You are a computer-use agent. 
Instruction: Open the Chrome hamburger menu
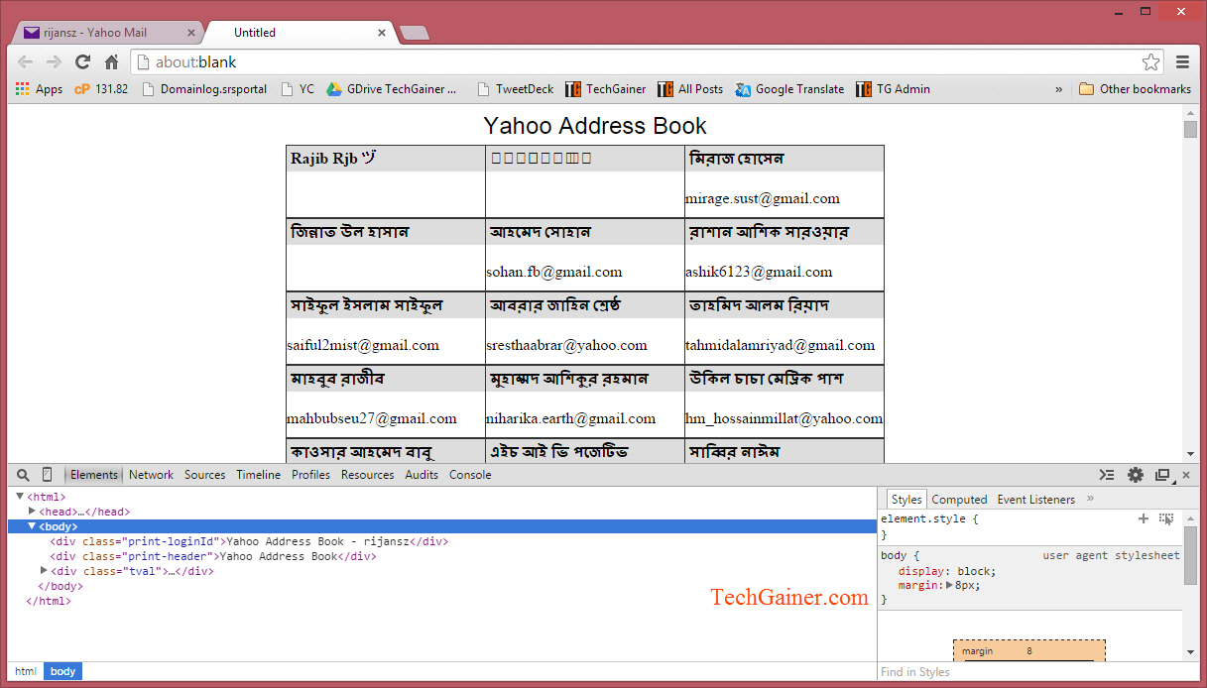(1182, 61)
